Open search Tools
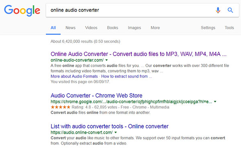 229,28
